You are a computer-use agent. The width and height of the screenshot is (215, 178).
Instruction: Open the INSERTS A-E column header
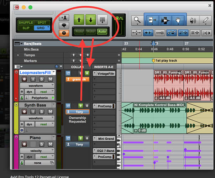point(104,67)
